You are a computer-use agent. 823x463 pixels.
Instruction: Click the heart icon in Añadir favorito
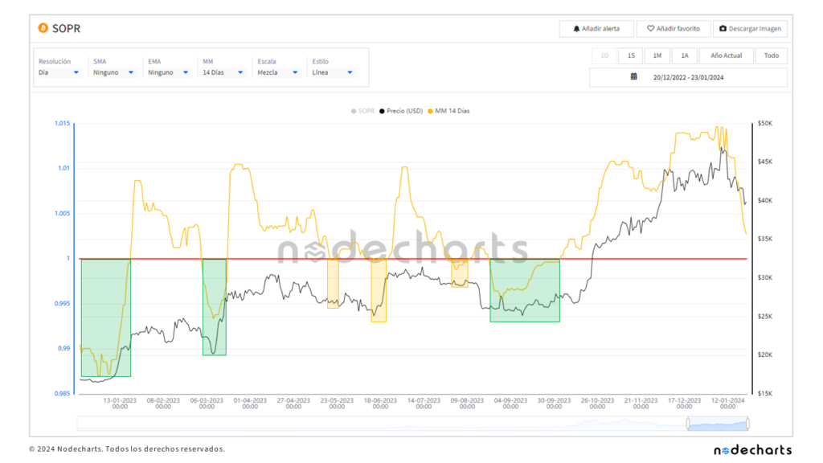point(650,29)
